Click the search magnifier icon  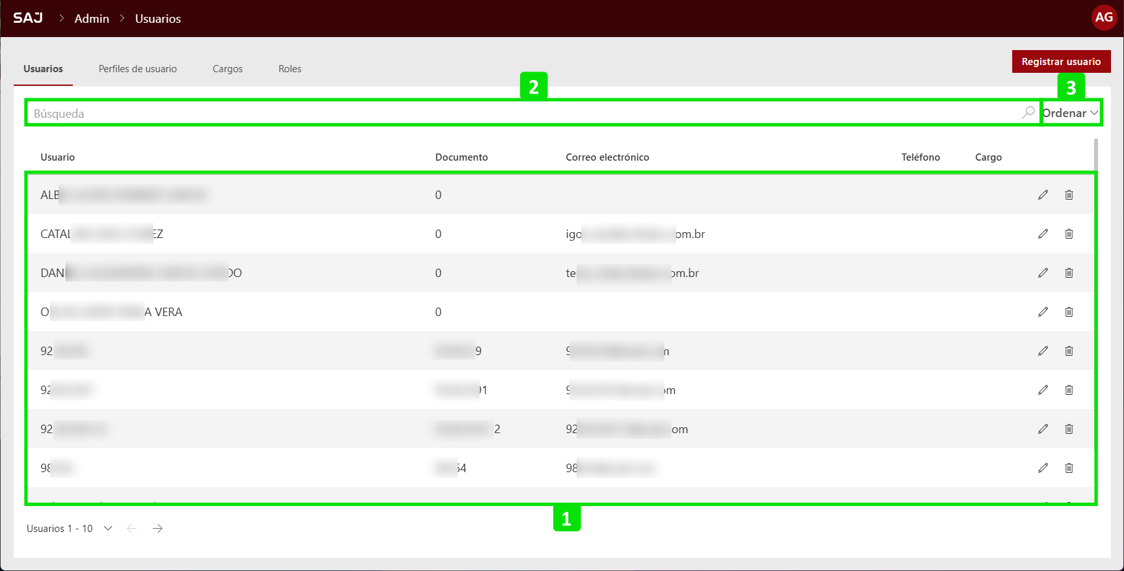click(x=1028, y=113)
